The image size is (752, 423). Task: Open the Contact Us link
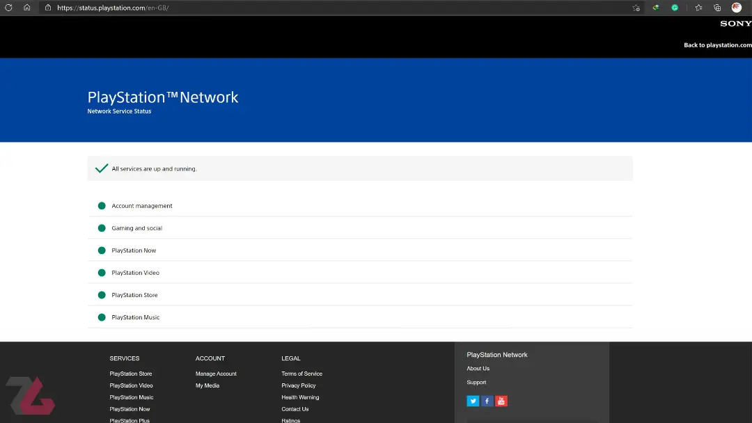pyautogui.click(x=295, y=409)
